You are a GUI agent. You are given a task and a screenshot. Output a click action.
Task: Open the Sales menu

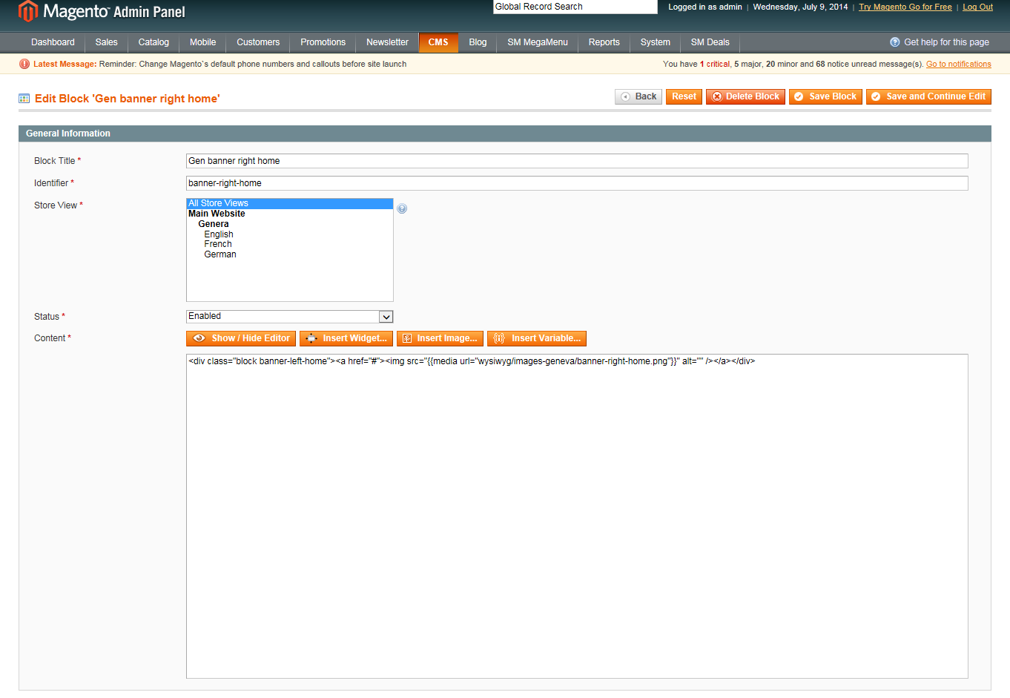pyautogui.click(x=106, y=42)
